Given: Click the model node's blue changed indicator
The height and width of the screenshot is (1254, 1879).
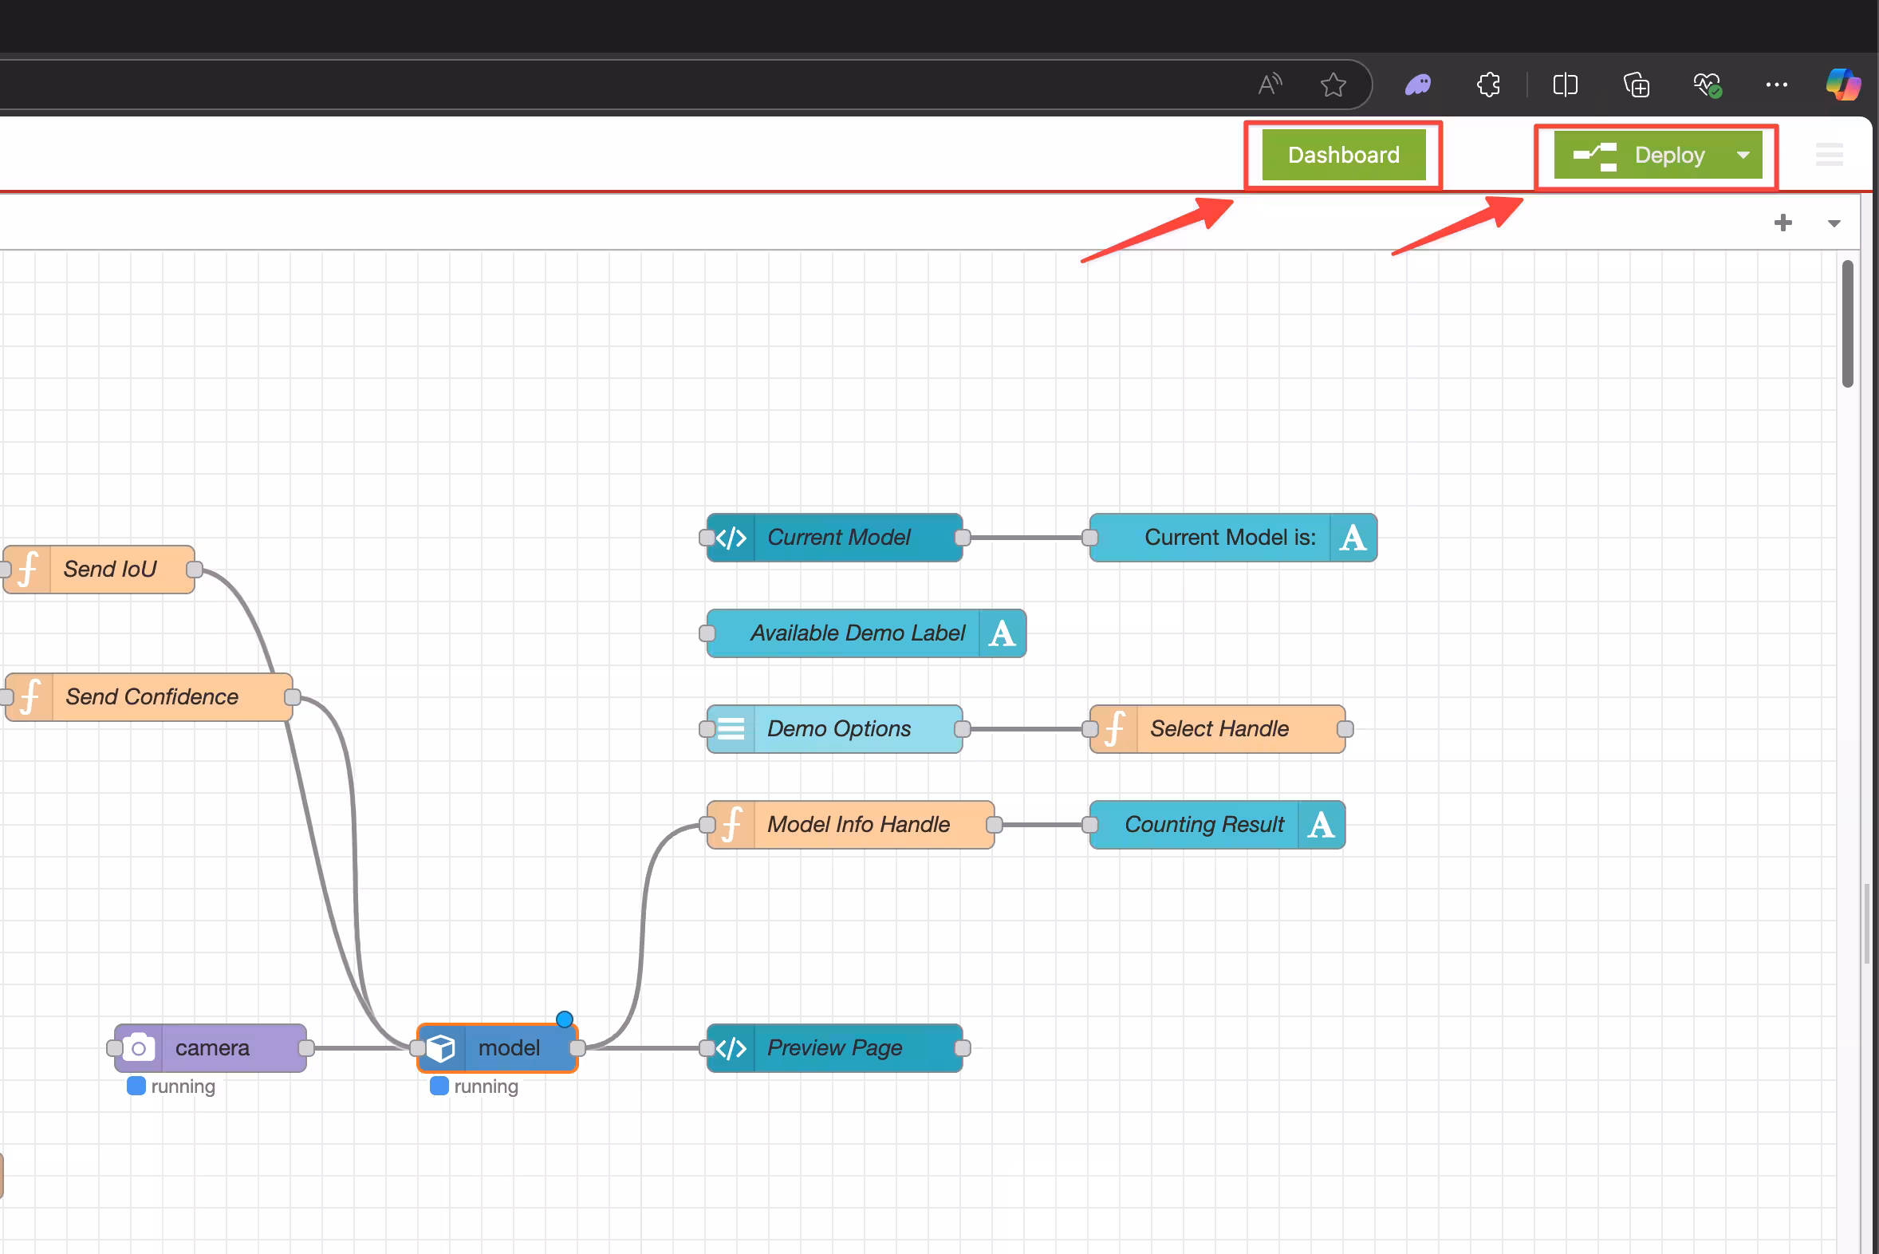Looking at the screenshot, I should [565, 1019].
